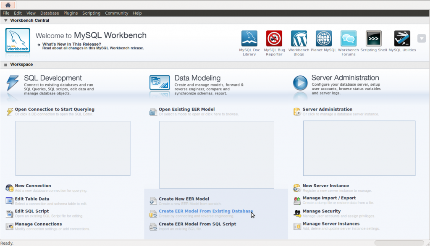
Task: Open the shortcuts overflow dropdown arrow
Action: point(422,38)
